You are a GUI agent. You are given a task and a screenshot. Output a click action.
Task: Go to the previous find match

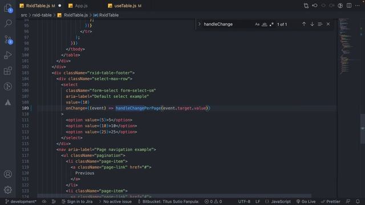(x=304, y=24)
